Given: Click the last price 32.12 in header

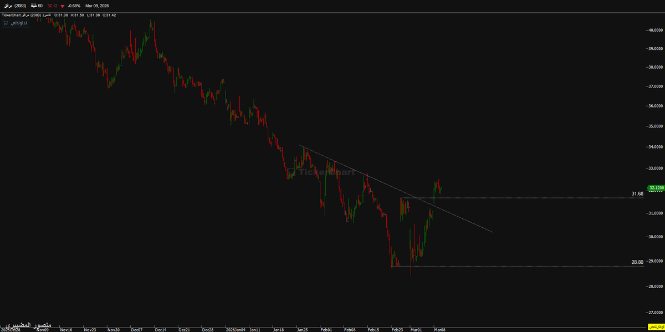Looking at the screenshot, I should pyautogui.click(x=53, y=6).
